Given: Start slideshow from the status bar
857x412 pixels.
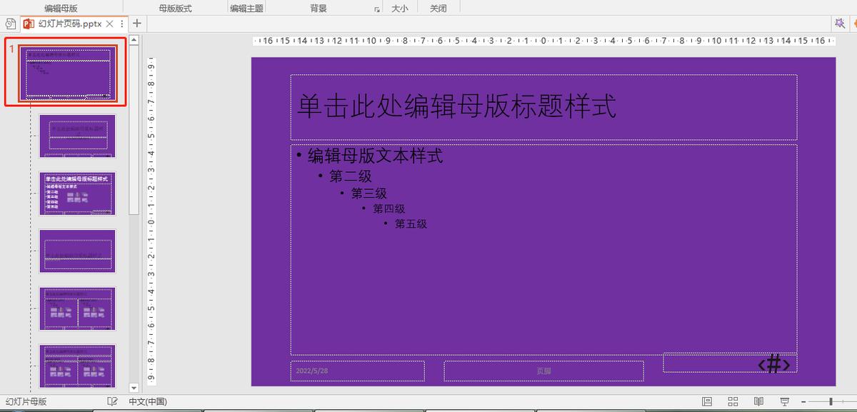Looking at the screenshot, I should pyautogui.click(x=783, y=401).
